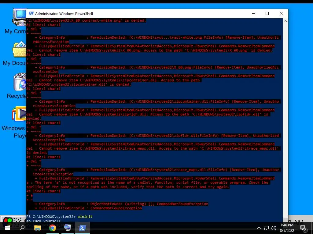Screen dimensions: 313x234
Task: Click the PowerShell scrollbar up arrow
Action: 286,21
